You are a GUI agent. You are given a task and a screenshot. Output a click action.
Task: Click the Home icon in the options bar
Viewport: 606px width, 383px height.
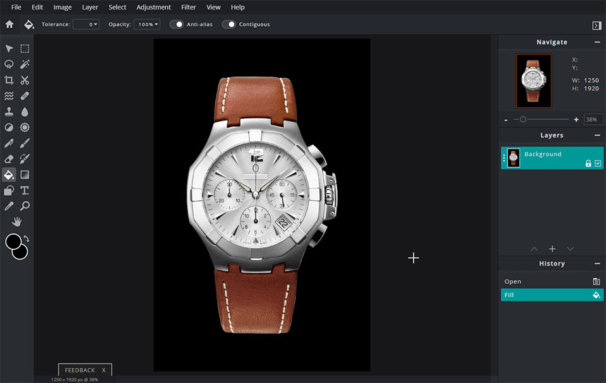[9, 24]
